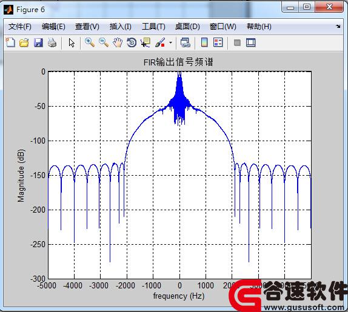Select the Edit Plot arrow tool

pyautogui.click(x=72, y=42)
